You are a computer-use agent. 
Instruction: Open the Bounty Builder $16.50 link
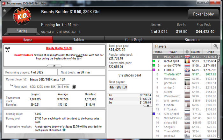tap(59, 48)
